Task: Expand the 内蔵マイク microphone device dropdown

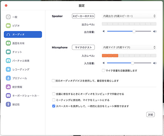Action: coord(129,47)
